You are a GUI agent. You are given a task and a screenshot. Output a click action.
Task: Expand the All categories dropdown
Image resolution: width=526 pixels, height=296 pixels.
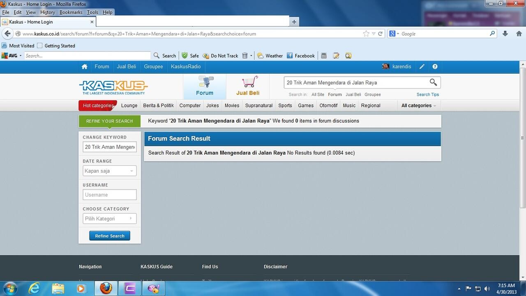419,106
